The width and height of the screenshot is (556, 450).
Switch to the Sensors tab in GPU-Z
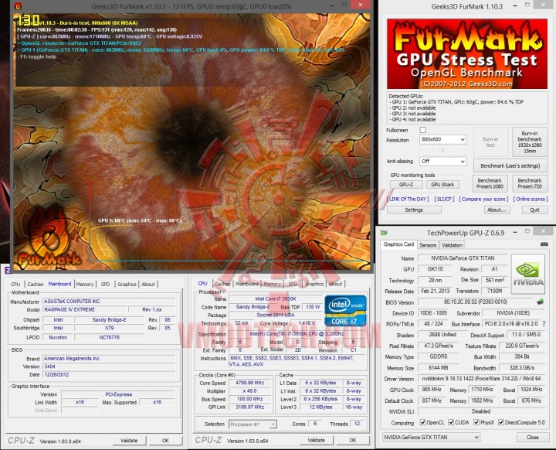[x=428, y=245]
